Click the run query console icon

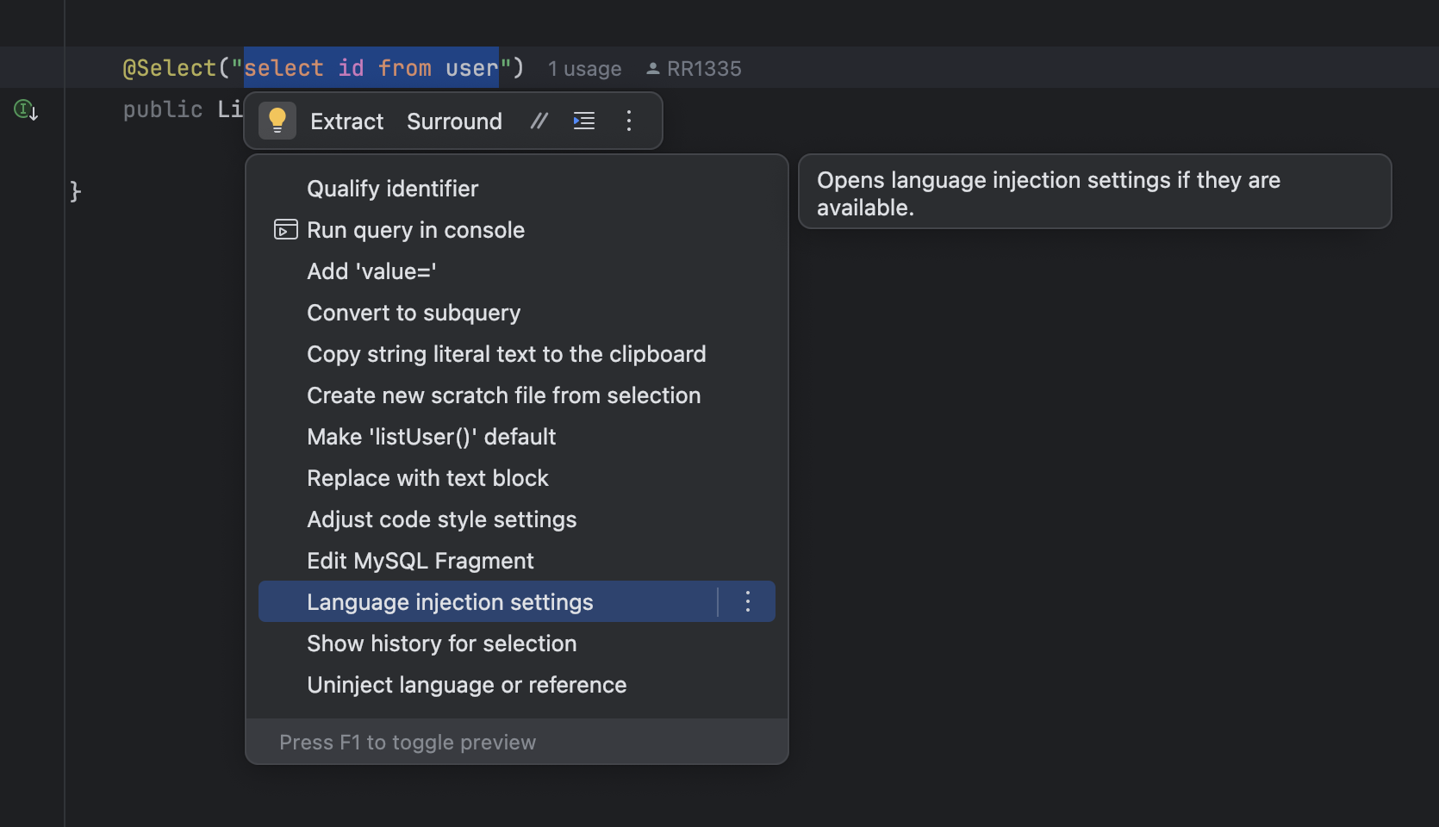(285, 230)
